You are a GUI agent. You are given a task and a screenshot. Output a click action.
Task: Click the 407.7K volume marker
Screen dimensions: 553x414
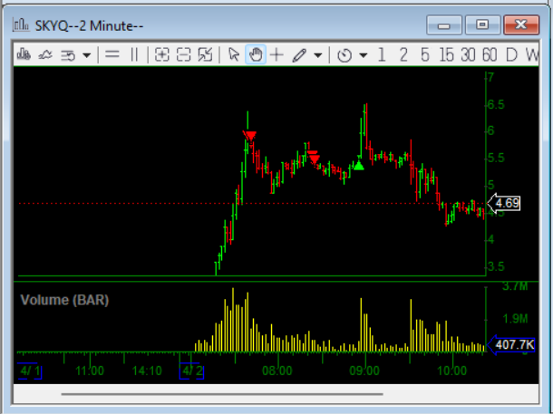(511, 344)
